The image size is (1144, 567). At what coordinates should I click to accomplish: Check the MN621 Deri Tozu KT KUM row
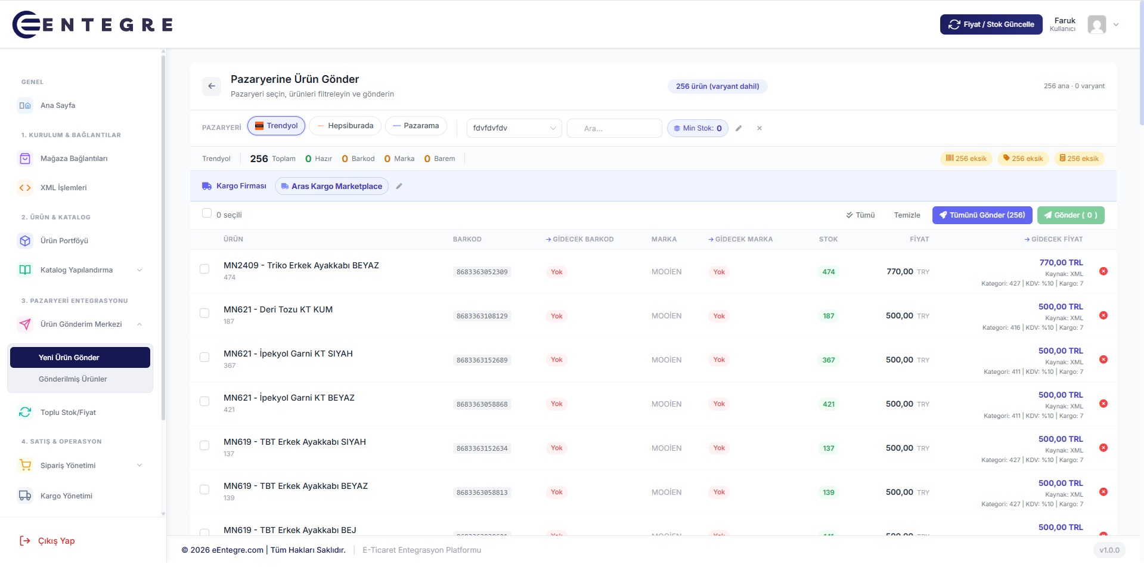click(x=204, y=313)
